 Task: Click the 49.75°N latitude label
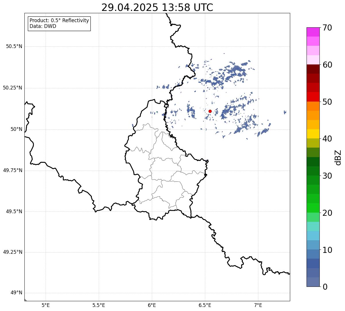pyautogui.click(x=12, y=170)
